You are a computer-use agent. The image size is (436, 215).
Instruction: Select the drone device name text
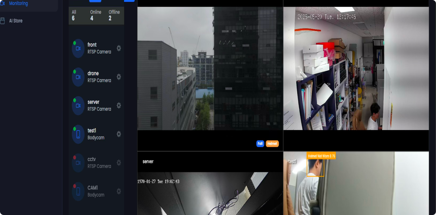pos(93,74)
